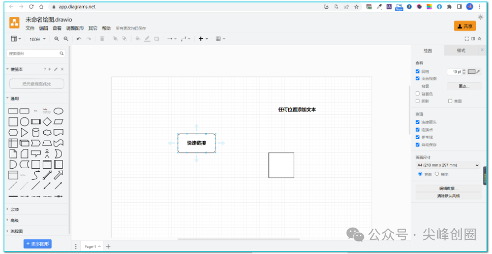Select the ellipse shape in the 通用 palette
The image size is (492, 254).
point(58,111)
